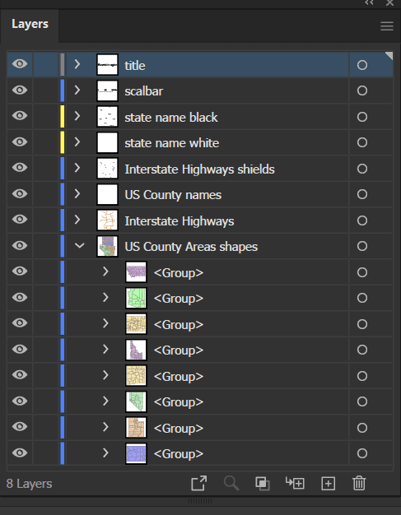Screen dimensions: 401x515
Task: Collapse the US County Areas shapes layer
Action: [80, 245]
